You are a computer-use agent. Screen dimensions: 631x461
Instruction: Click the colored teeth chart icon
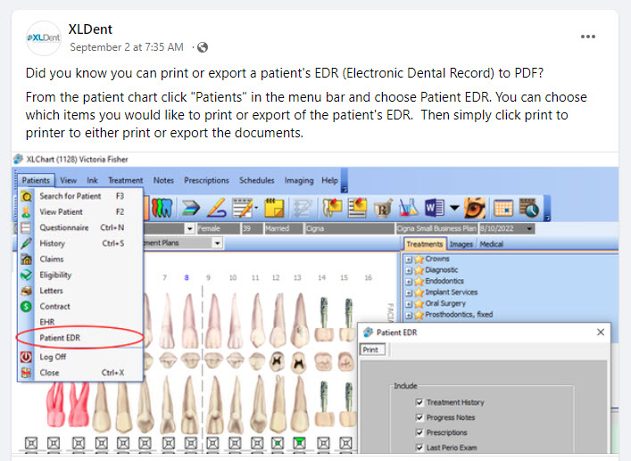pyautogui.click(x=162, y=208)
